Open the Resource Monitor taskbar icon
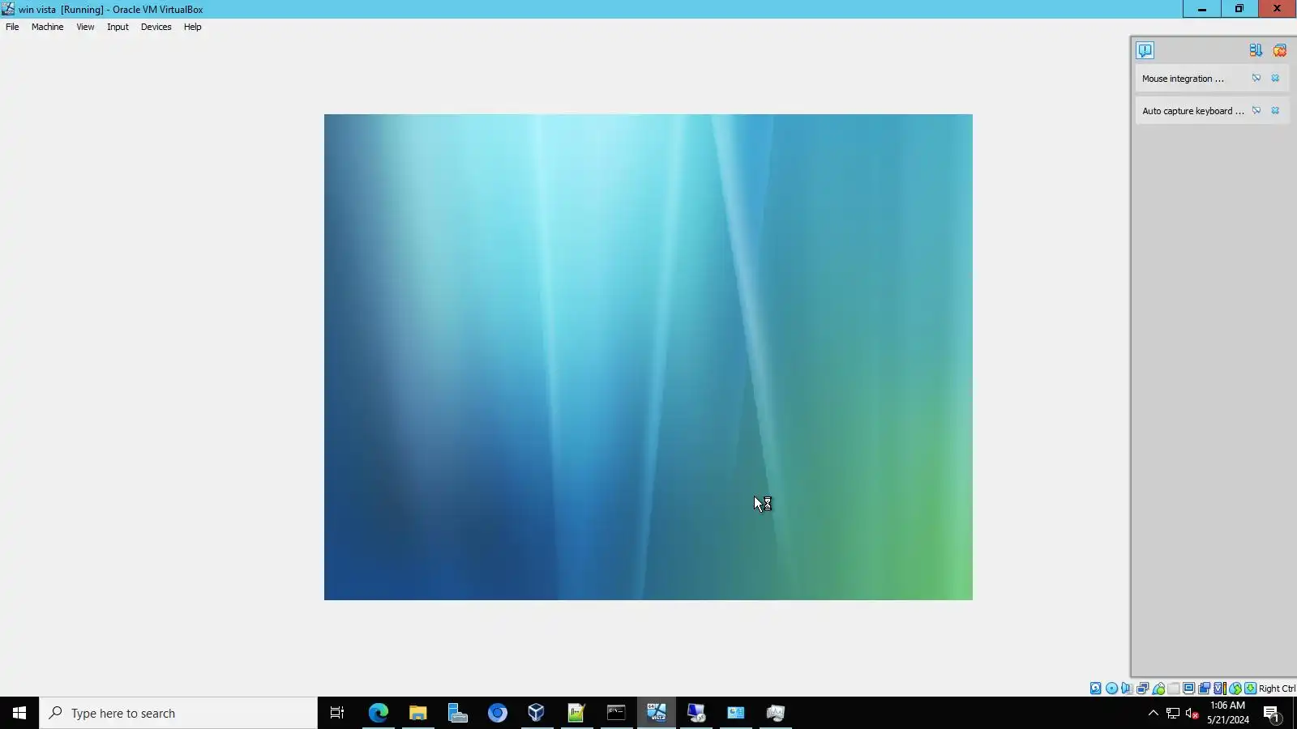 point(775,713)
